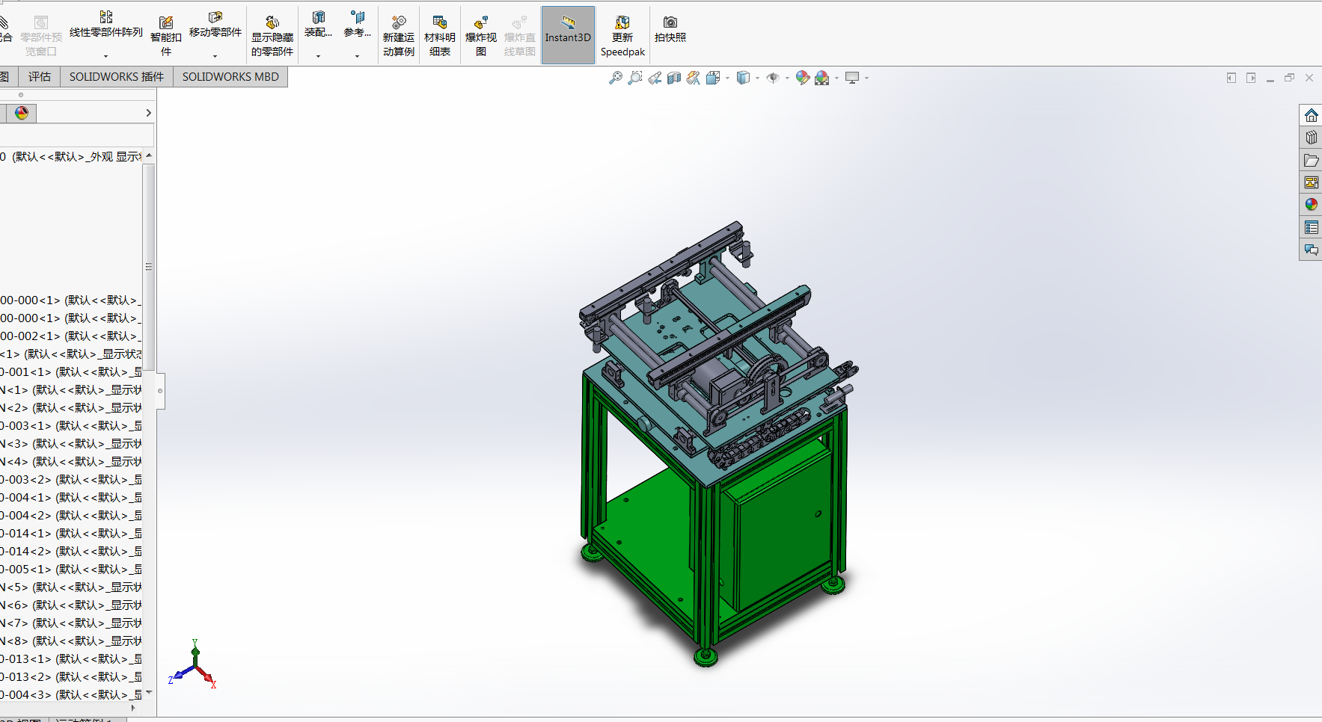Click 更新 Speedpak icon

pos(622,35)
